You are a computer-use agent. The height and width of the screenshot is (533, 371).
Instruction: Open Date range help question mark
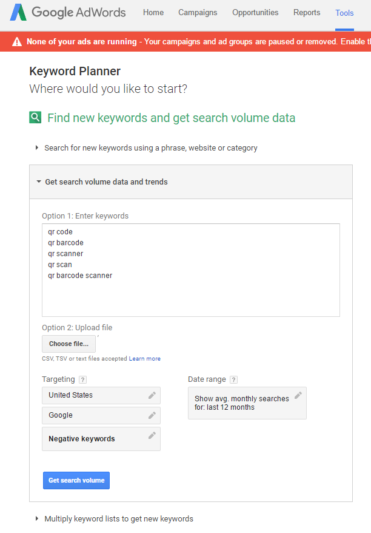click(x=233, y=379)
